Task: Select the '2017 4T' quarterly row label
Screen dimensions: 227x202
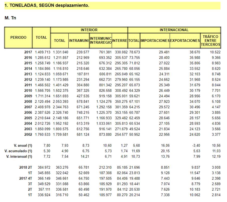Action: pyautogui.click(x=26, y=178)
